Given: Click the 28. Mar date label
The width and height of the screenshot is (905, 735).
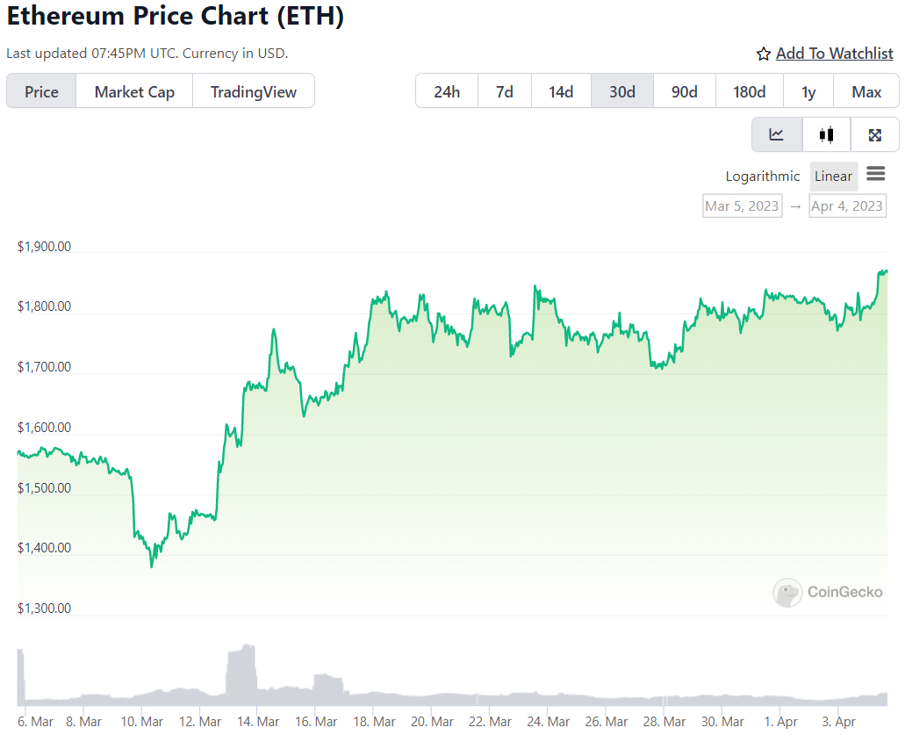Looking at the screenshot, I should (x=664, y=722).
